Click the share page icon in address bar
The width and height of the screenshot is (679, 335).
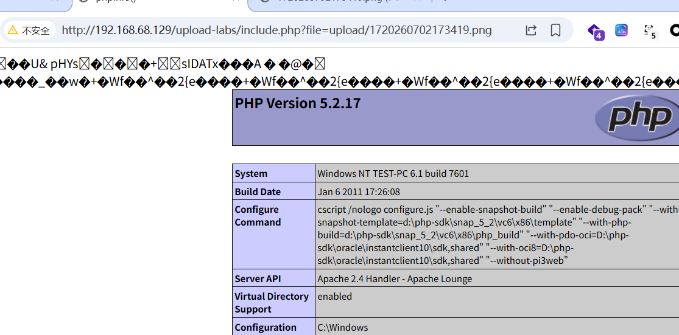tap(531, 30)
